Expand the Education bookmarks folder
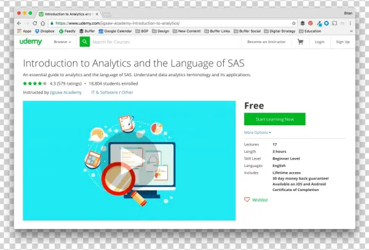The width and height of the screenshot is (369, 250). point(310,31)
